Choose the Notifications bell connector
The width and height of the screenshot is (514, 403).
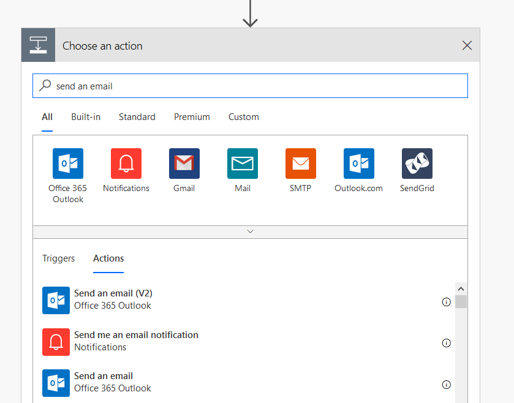click(x=126, y=164)
